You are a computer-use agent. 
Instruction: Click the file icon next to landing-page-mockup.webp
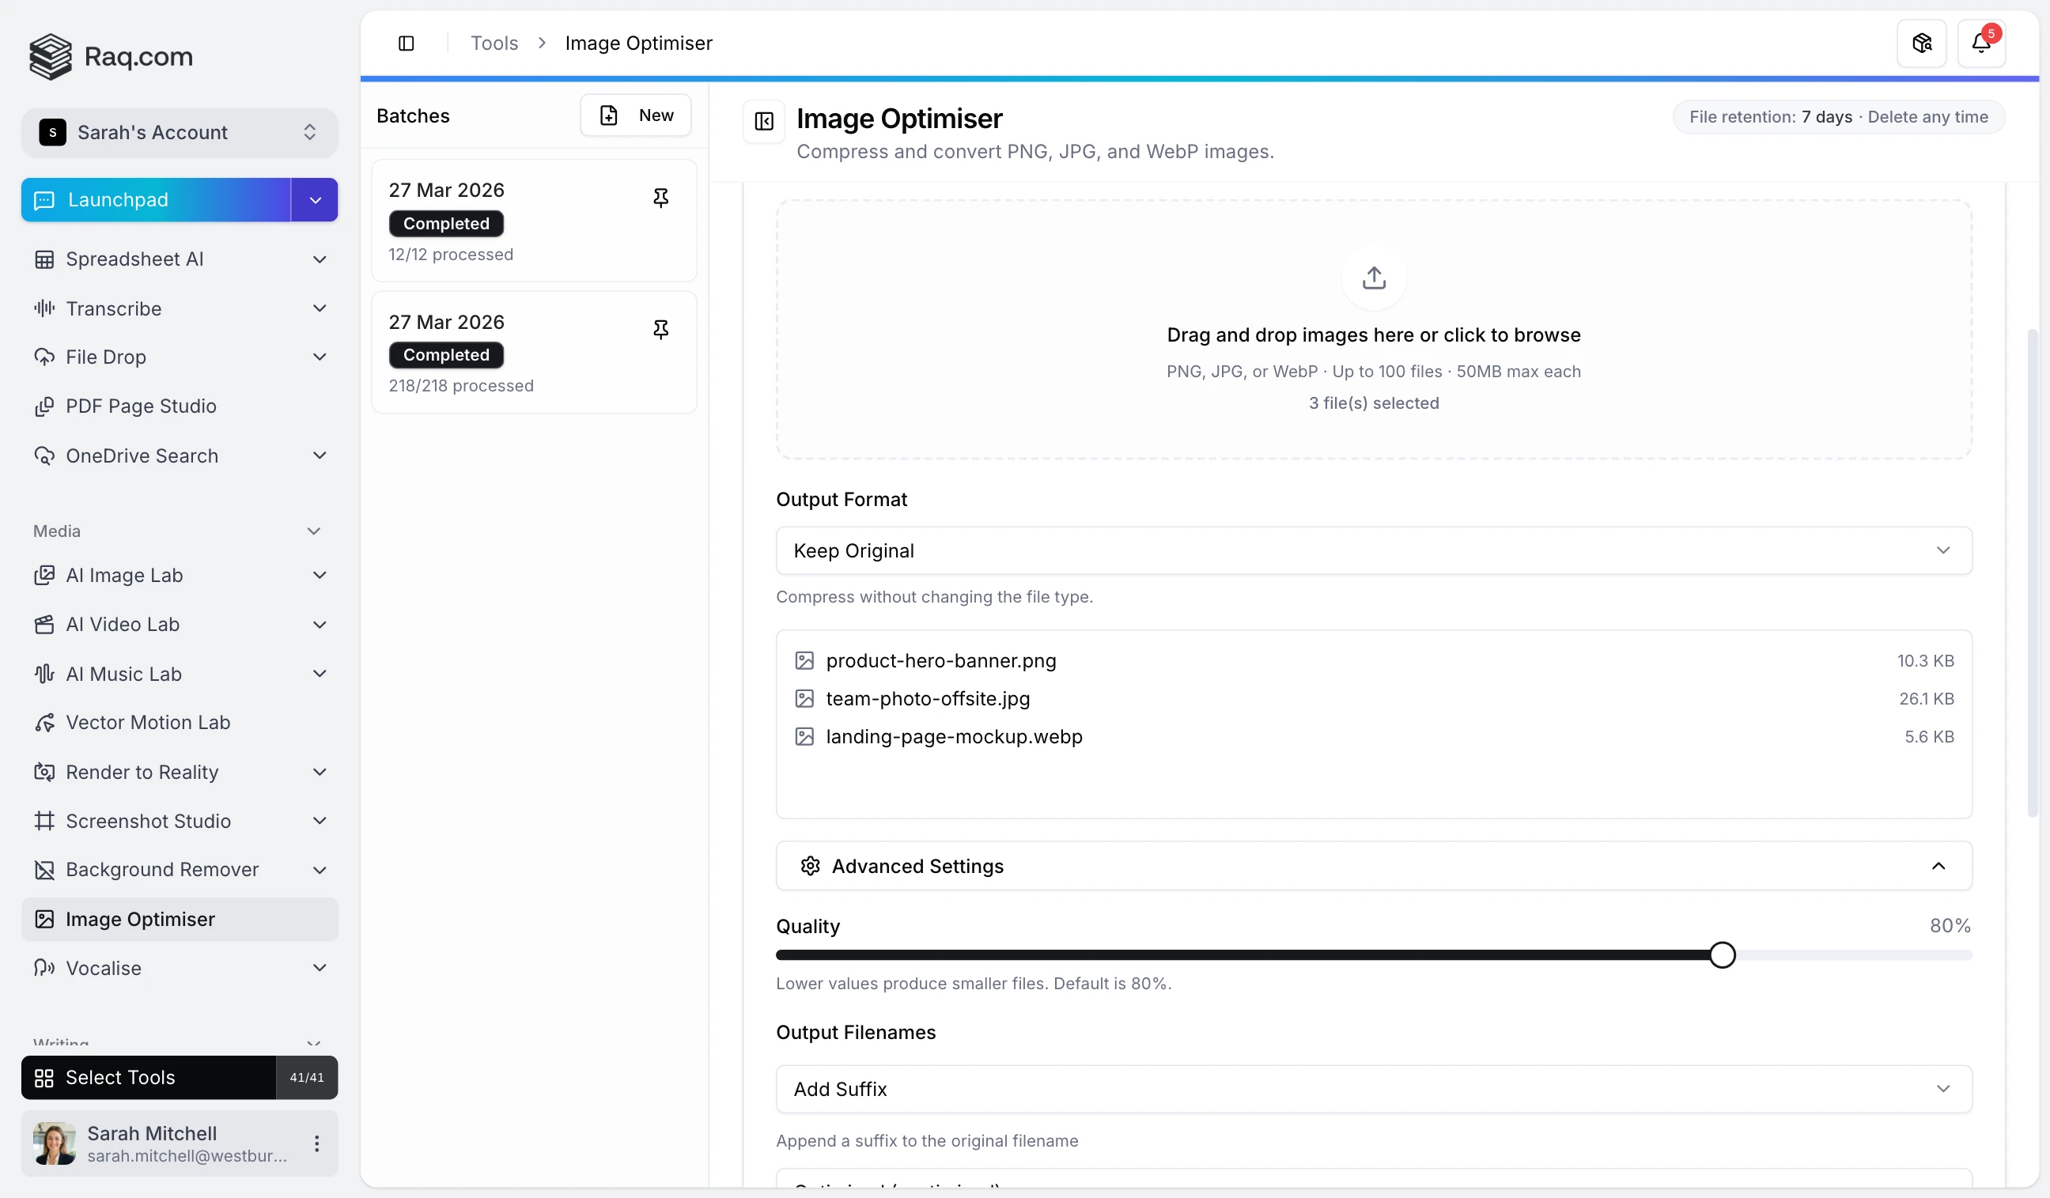804,736
